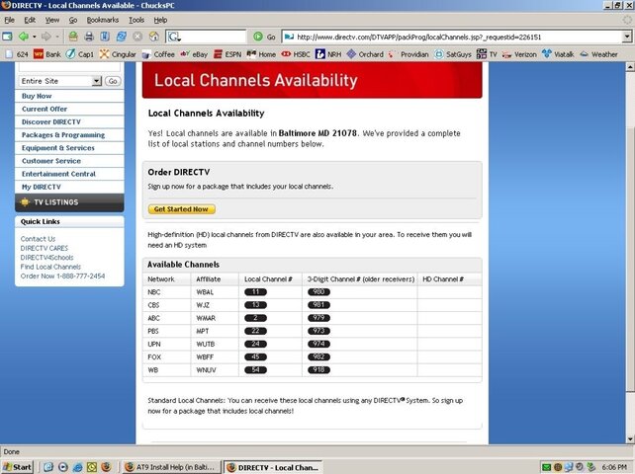
Task: Go back using the green back arrow
Action: coord(24,37)
